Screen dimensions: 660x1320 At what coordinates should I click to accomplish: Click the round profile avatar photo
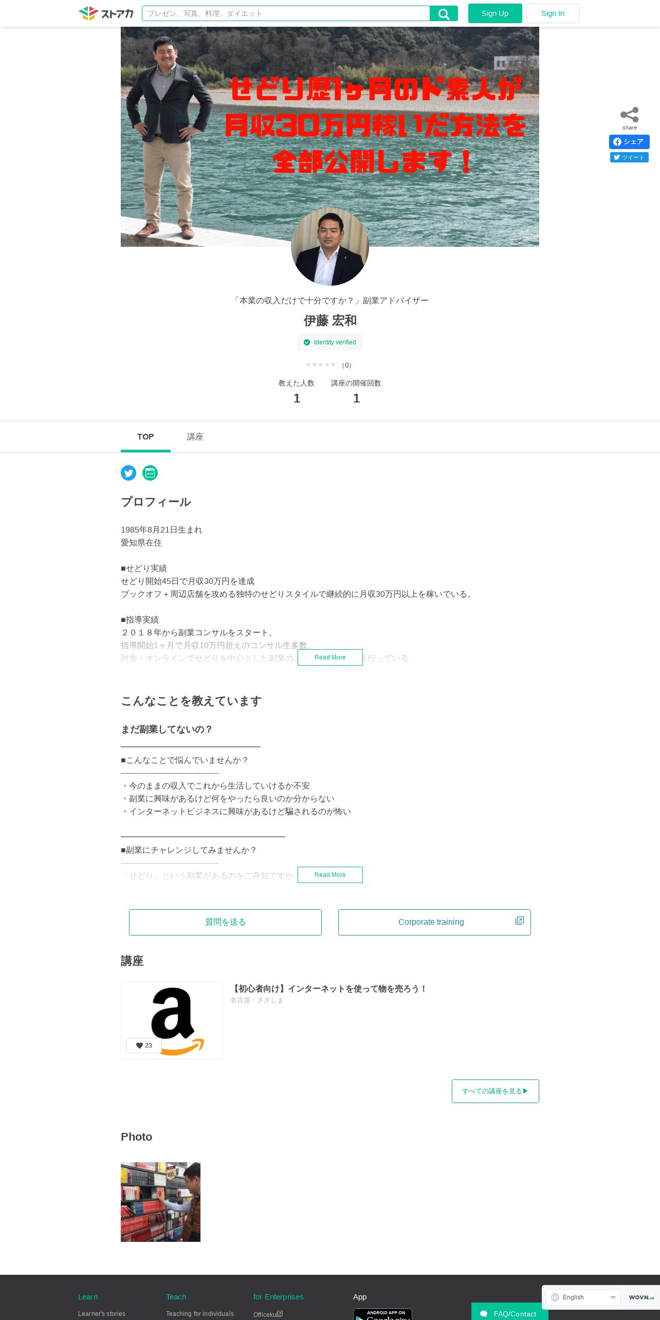pyautogui.click(x=330, y=247)
